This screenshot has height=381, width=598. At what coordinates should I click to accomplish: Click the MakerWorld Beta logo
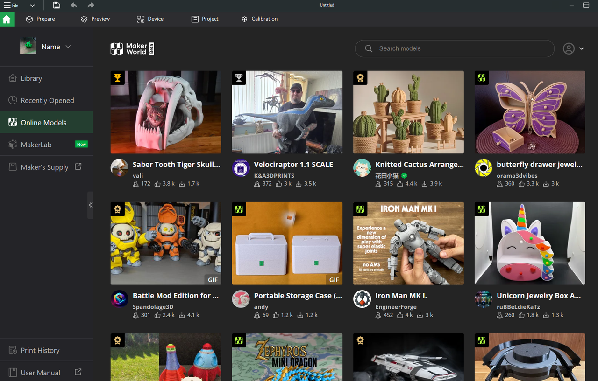click(132, 48)
